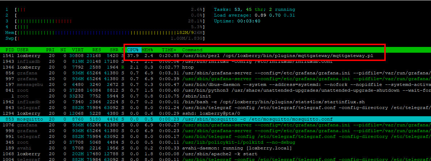431x161 pixels.
Task: Select telegraf row with PID 843
Action: (x=215, y=108)
